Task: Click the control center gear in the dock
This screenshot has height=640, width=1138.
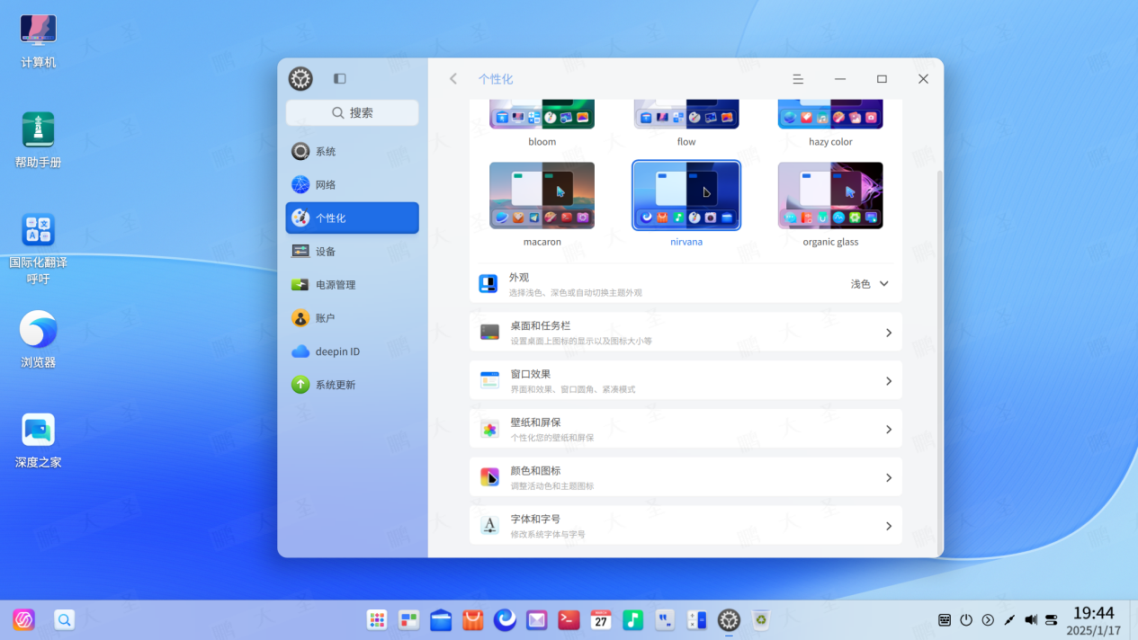Action: pyautogui.click(x=729, y=619)
